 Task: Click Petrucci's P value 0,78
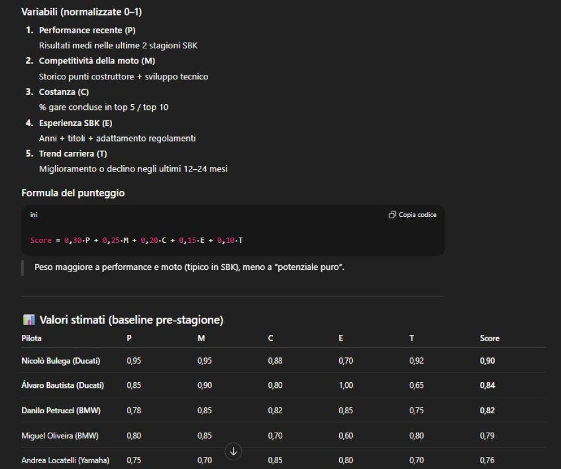134,411
